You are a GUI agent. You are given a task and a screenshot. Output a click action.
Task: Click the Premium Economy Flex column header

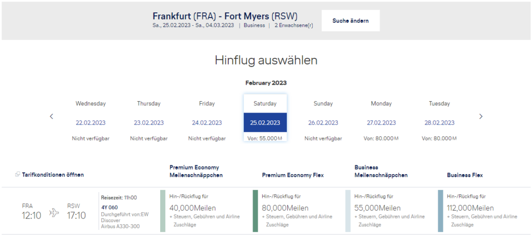[293, 175]
